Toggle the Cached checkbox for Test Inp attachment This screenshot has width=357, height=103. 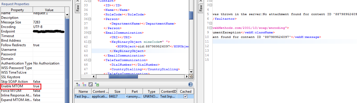click(185, 96)
